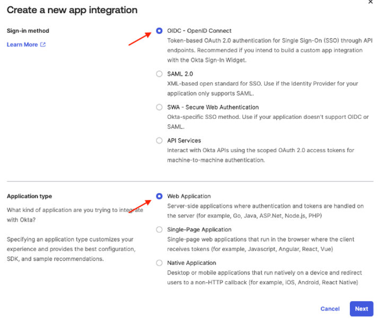Screen dimensions: 378x323
Task: Choose the Single-Page Application radio button
Action: [x=159, y=230]
